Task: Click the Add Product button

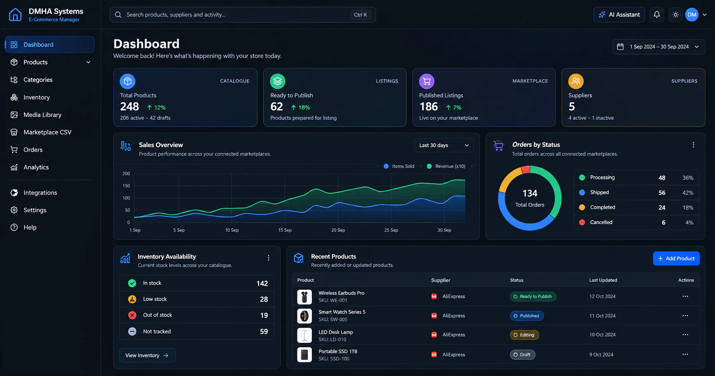Action: pyautogui.click(x=676, y=259)
